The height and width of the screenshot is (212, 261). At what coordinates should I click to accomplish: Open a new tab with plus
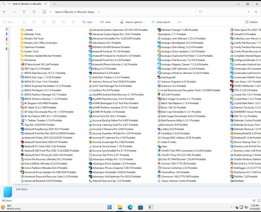(54, 4)
